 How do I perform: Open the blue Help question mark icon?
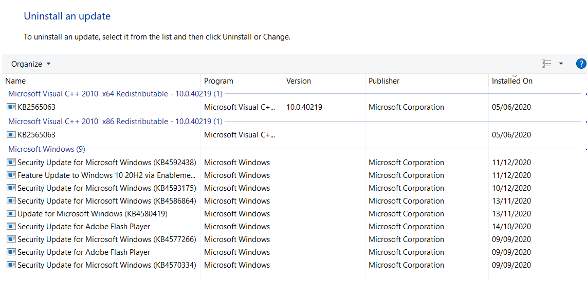tap(581, 64)
